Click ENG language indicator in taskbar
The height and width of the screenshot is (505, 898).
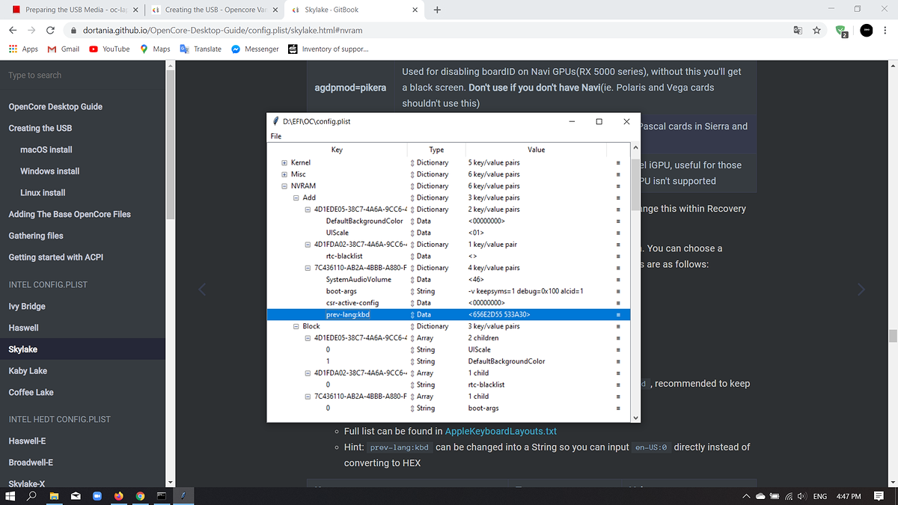(x=820, y=497)
